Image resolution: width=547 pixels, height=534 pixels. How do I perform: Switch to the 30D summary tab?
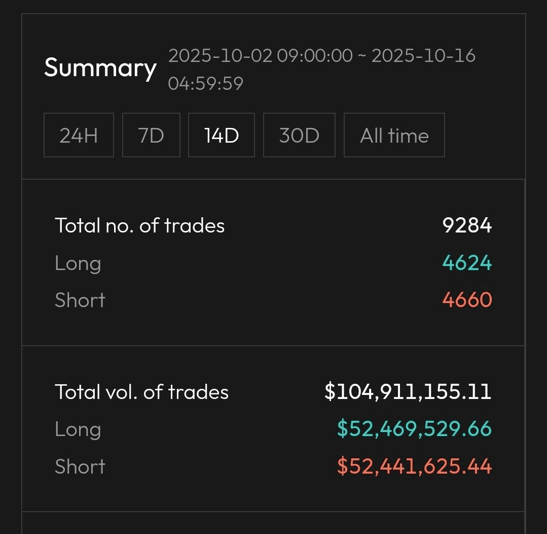(x=299, y=135)
